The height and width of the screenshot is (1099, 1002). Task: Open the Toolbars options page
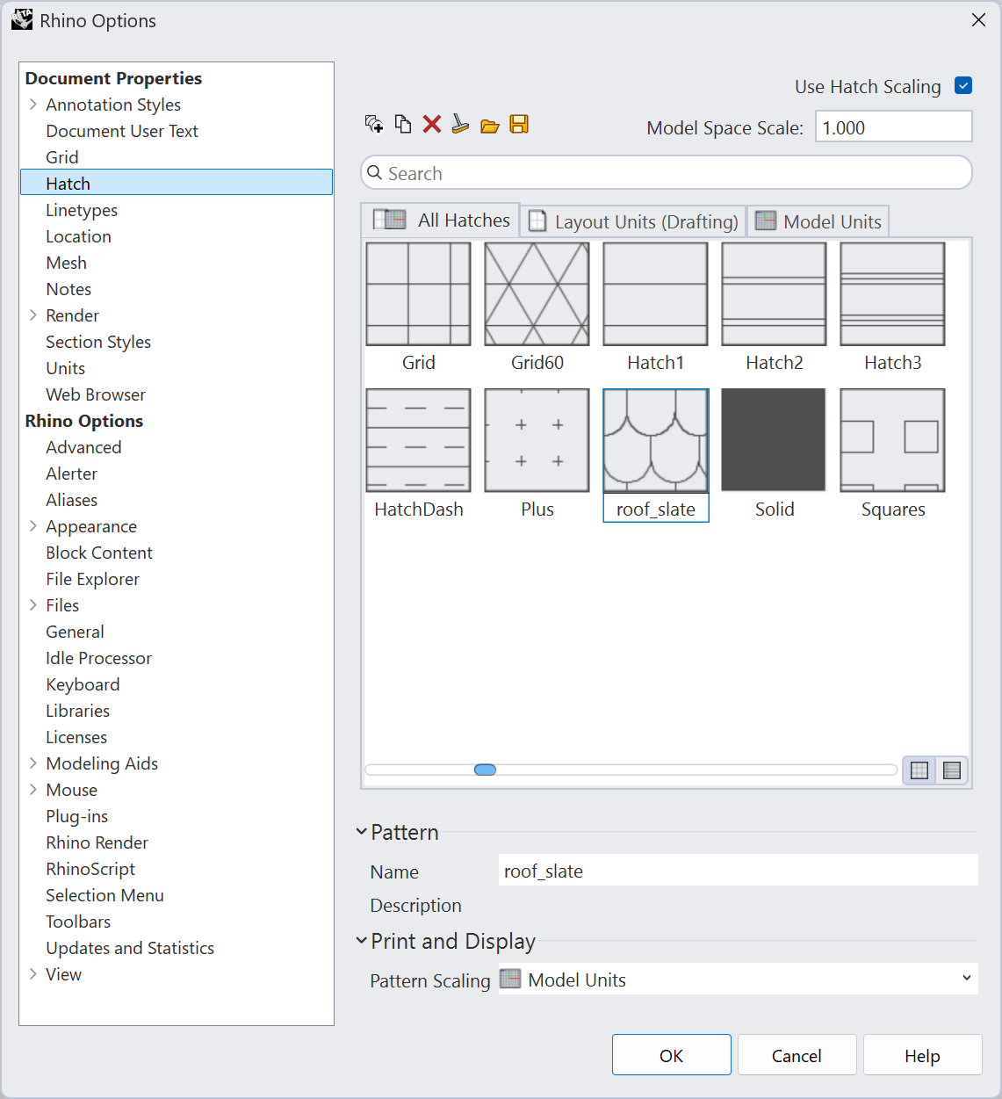click(x=78, y=922)
